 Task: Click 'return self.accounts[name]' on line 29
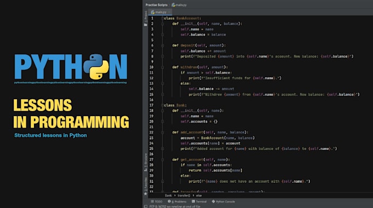point(216,170)
